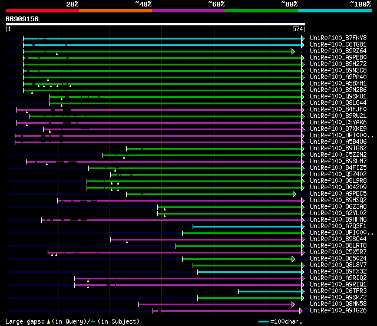
Task: Select the UniRef100_B9H272 label
Action: [338, 64]
